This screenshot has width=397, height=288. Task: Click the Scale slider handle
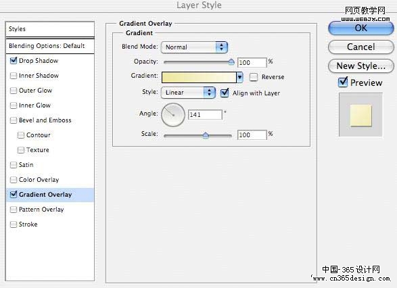206,136
